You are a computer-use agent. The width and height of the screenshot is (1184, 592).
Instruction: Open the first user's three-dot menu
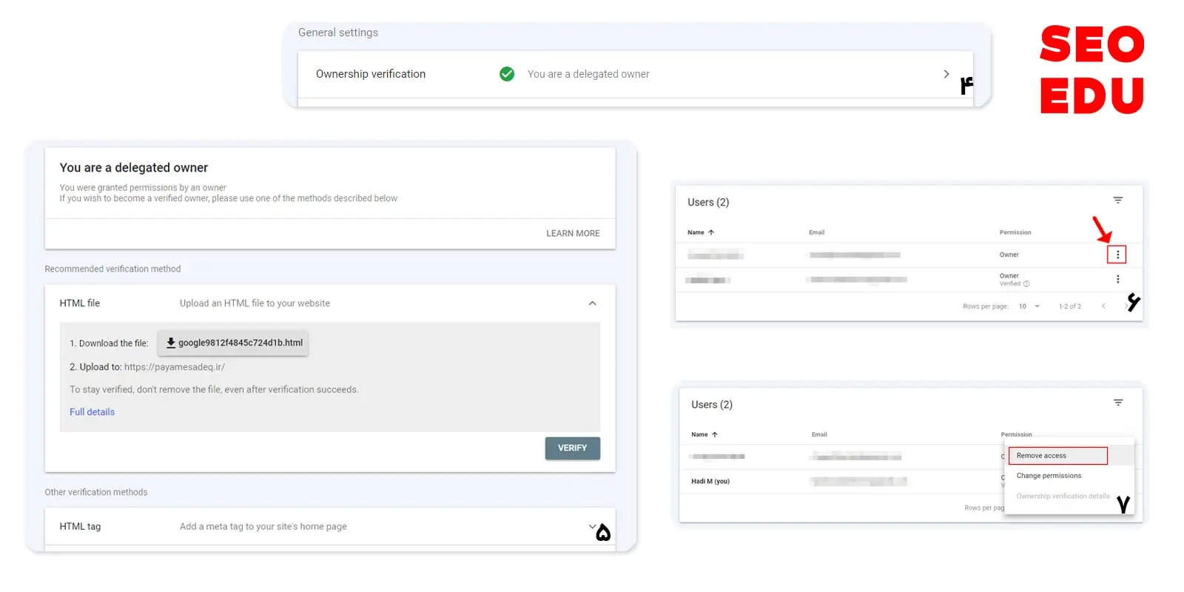1117,255
